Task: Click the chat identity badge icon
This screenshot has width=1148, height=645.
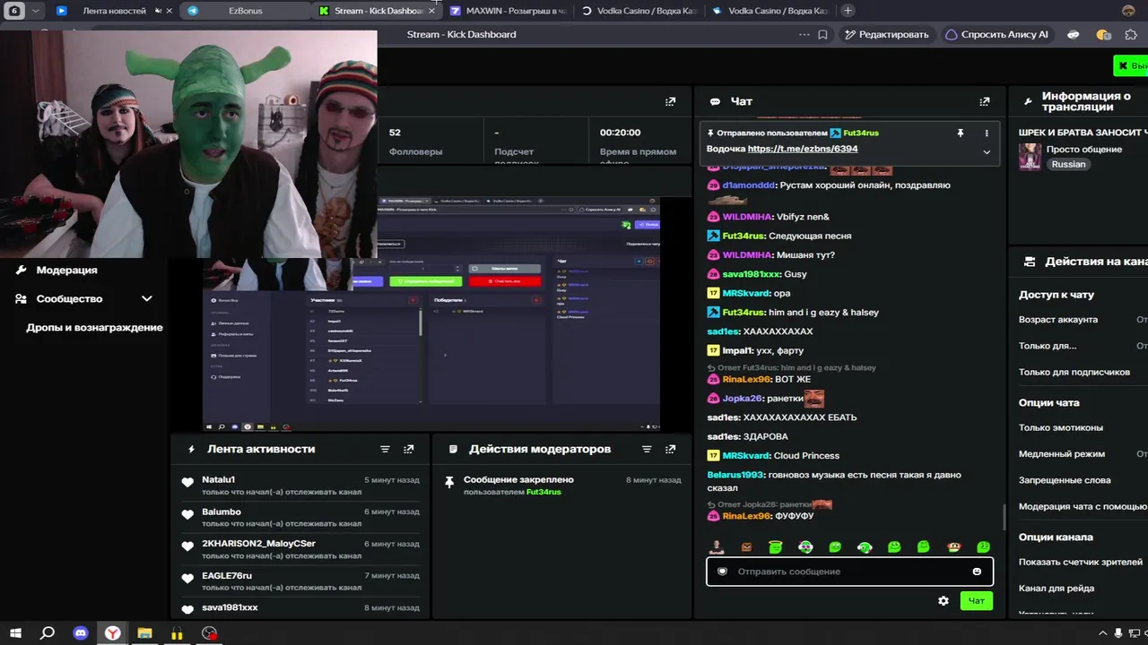Action: click(722, 572)
